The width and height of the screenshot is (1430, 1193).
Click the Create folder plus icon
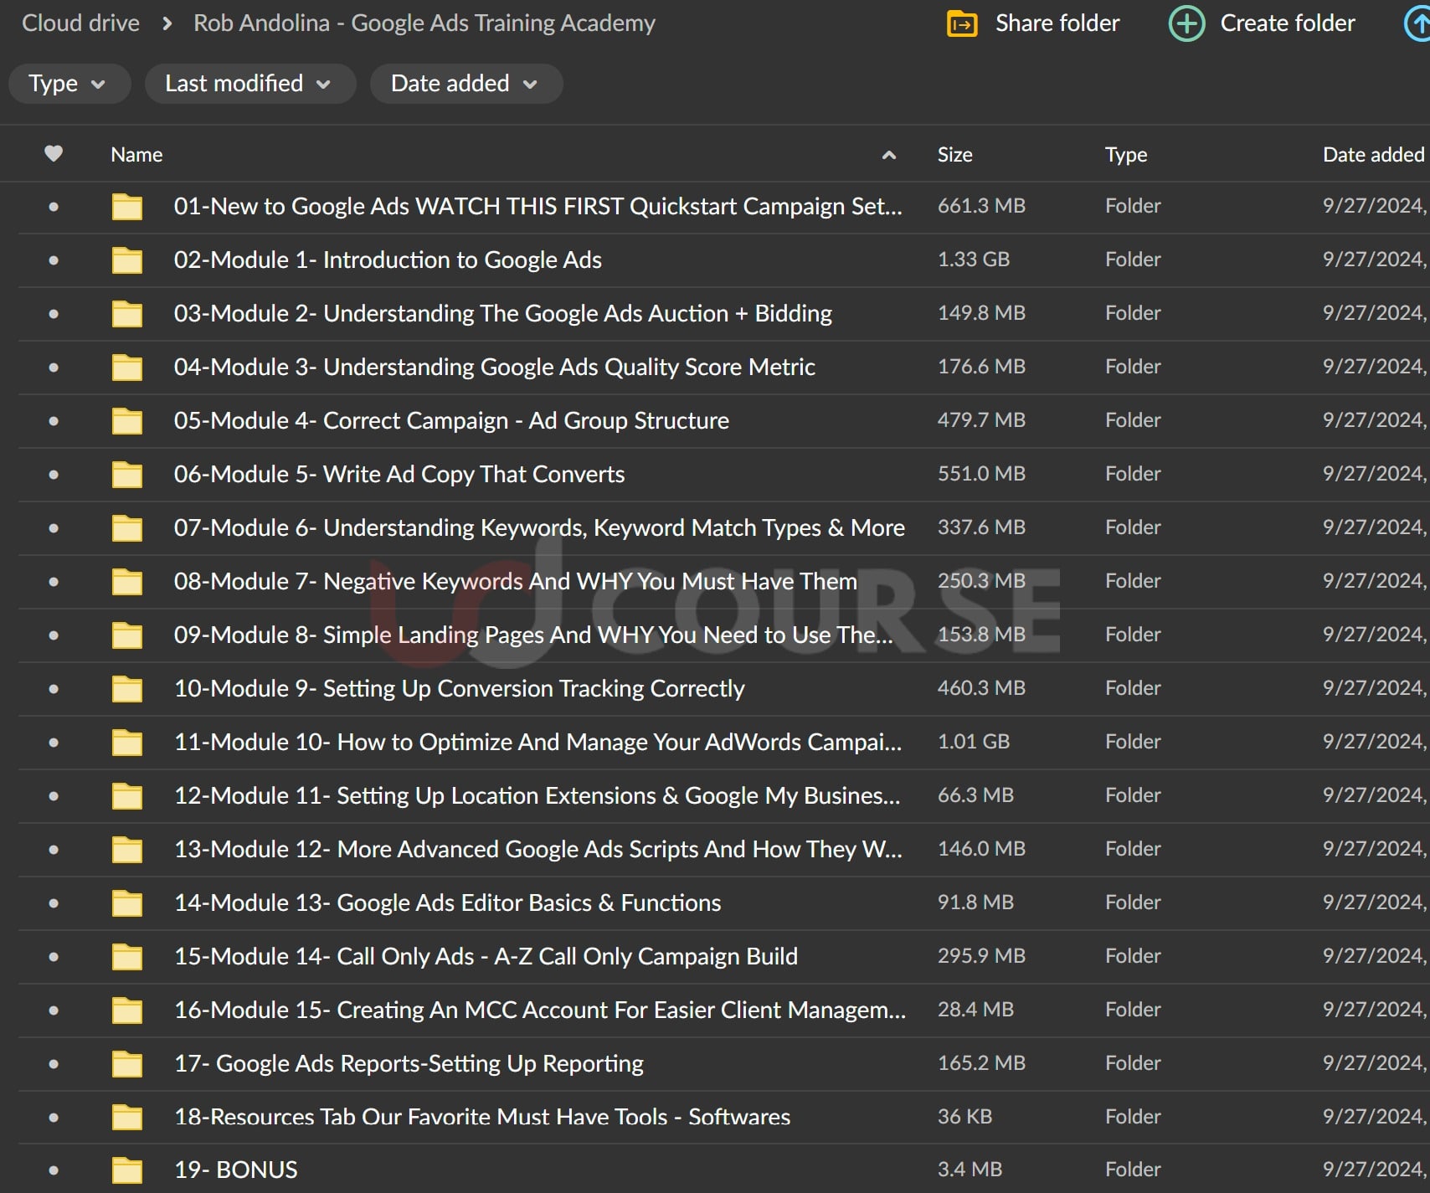[x=1186, y=24]
